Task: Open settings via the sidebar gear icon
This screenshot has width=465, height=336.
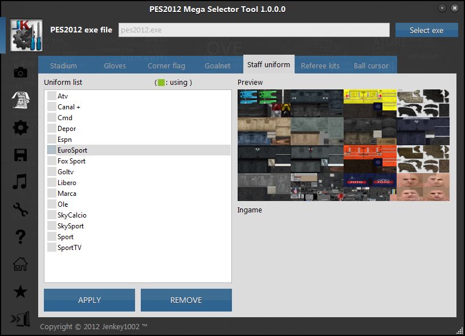Action: coord(21,128)
